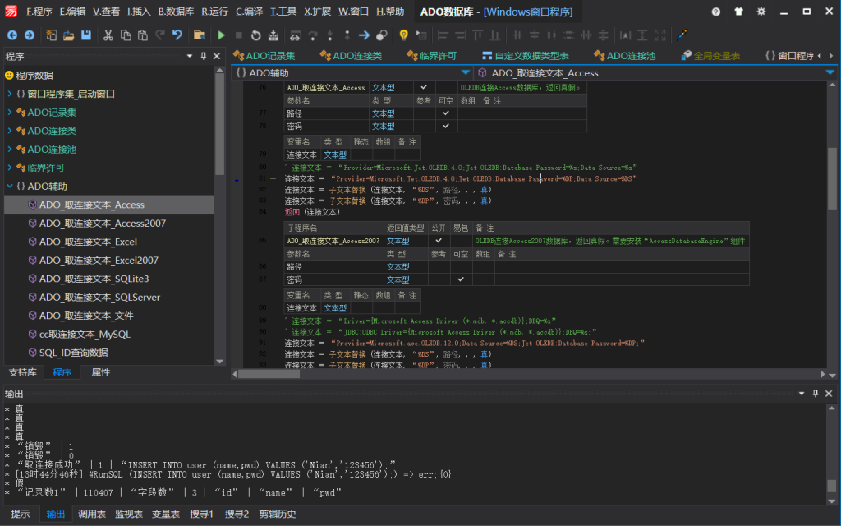Toggle 可空 checkbox for 路径 parameter
841x526 pixels.
[446, 113]
